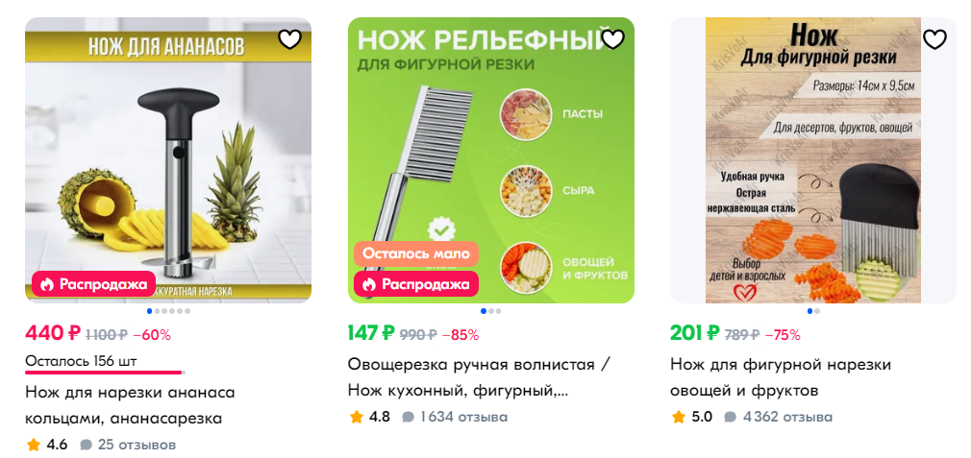Click Распродажа badge on green relief knife
971x458 pixels.
[416, 284]
